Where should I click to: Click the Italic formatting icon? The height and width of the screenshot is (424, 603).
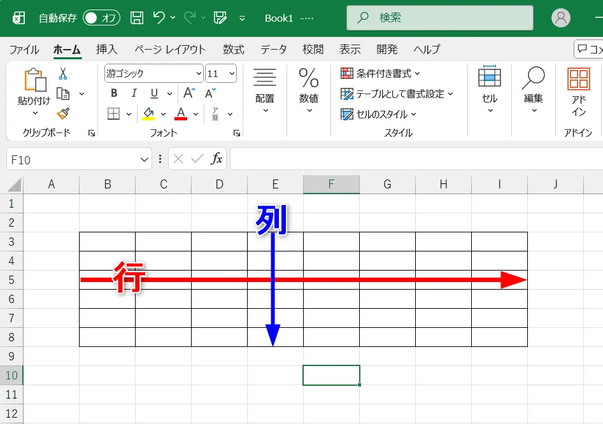[x=134, y=94]
